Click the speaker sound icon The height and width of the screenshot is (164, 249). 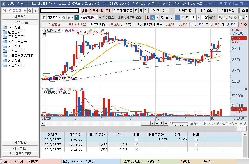click(69, 18)
